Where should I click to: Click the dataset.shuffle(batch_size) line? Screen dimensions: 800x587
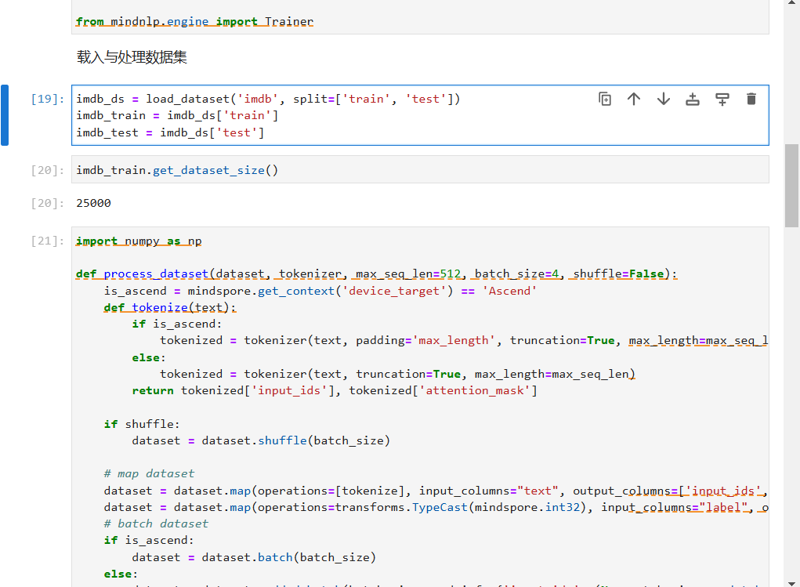click(x=261, y=440)
